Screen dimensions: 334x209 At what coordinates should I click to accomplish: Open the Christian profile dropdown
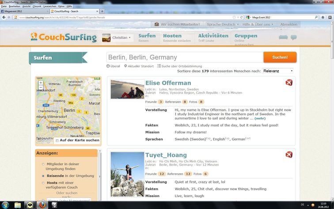pyautogui.click(x=117, y=38)
